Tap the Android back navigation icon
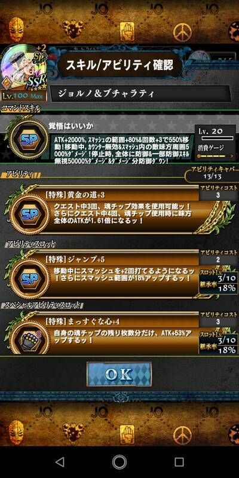This screenshot has width=239, height=478. [60, 462]
